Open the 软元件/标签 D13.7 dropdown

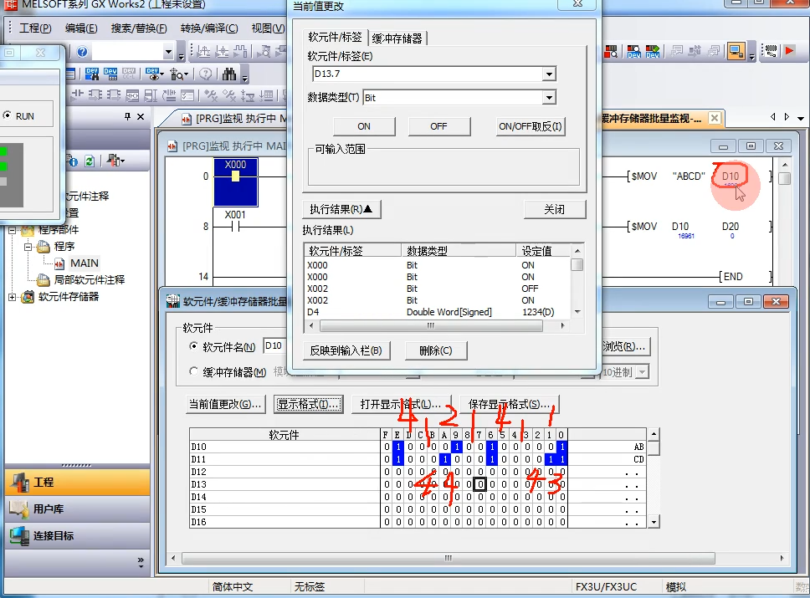(549, 74)
